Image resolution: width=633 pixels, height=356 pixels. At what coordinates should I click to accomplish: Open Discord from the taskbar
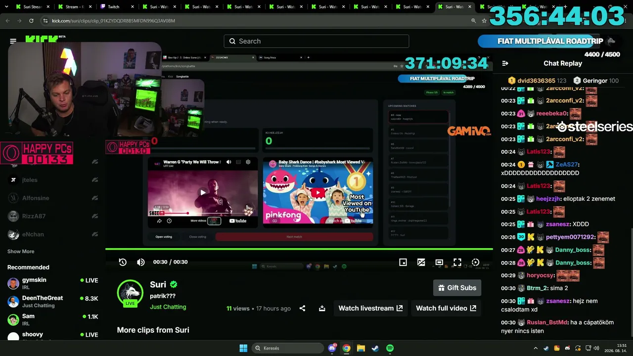tap(332, 348)
